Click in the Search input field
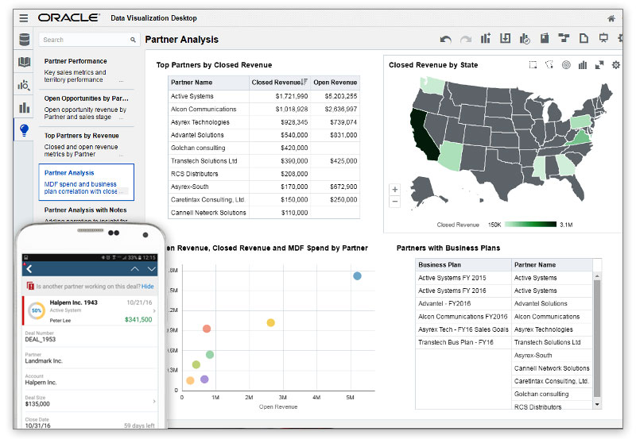 tap(83, 40)
